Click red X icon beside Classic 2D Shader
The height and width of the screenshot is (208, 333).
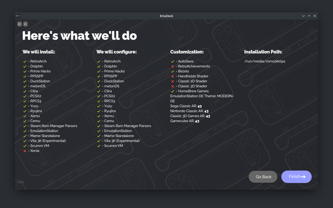[172, 81]
